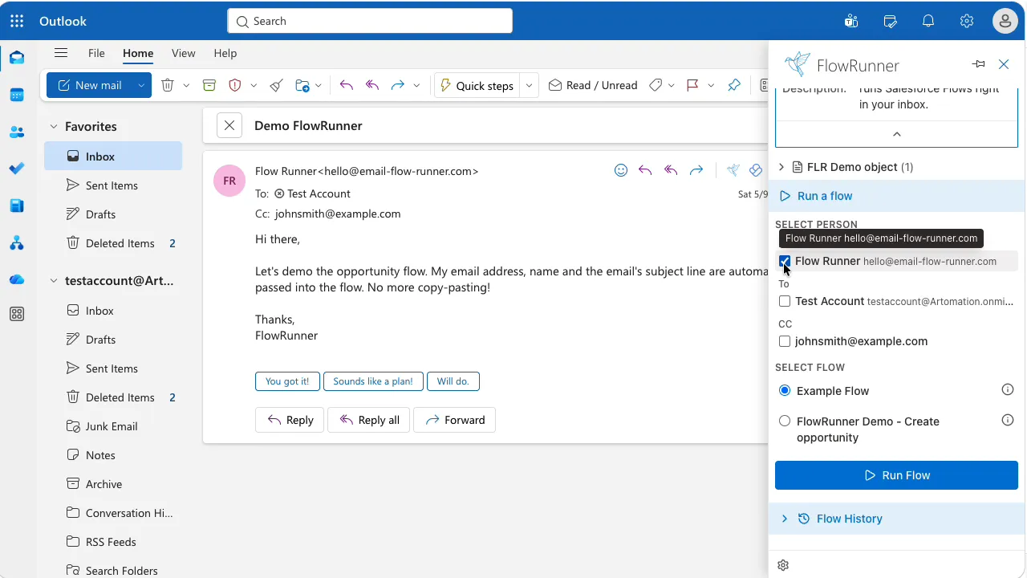Show info for FlowRunner Demo flow
Screen dimensions: 1027x578
[x=1008, y=420]
